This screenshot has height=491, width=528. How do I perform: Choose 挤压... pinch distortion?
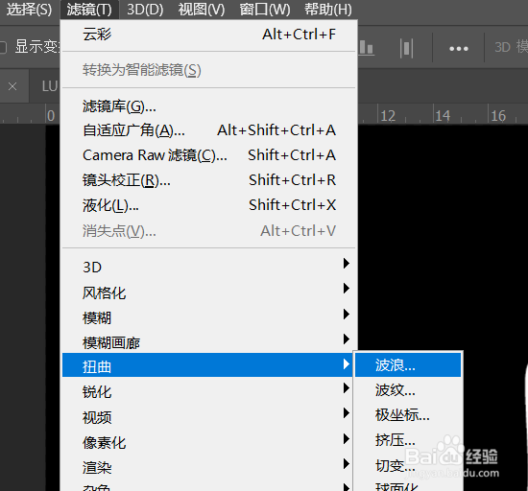click(408, 440)
